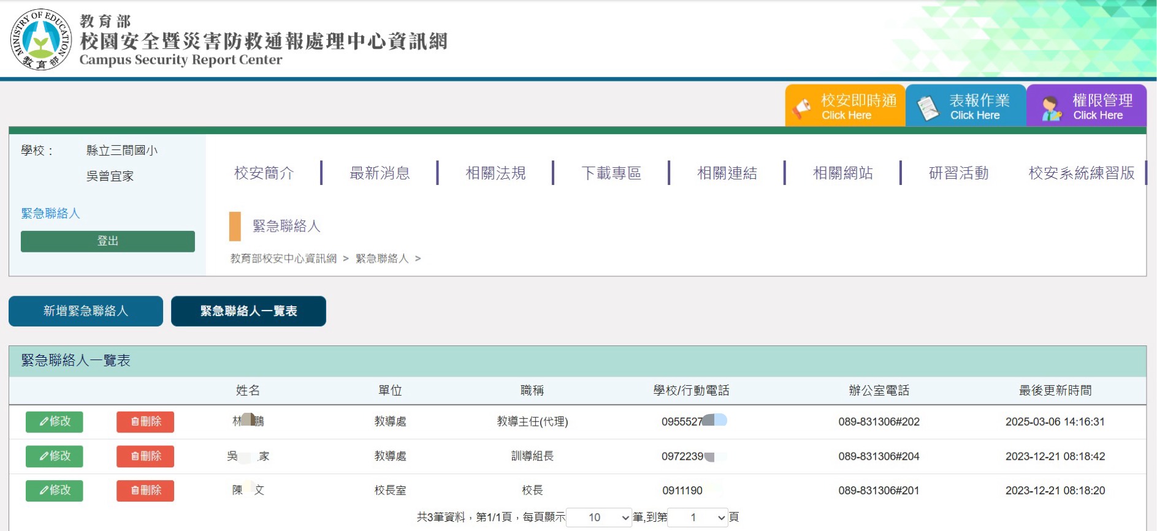This screenshot has height=531, width=1157.
Task: Delete the 校長 contact row
Action: [145, 491]
